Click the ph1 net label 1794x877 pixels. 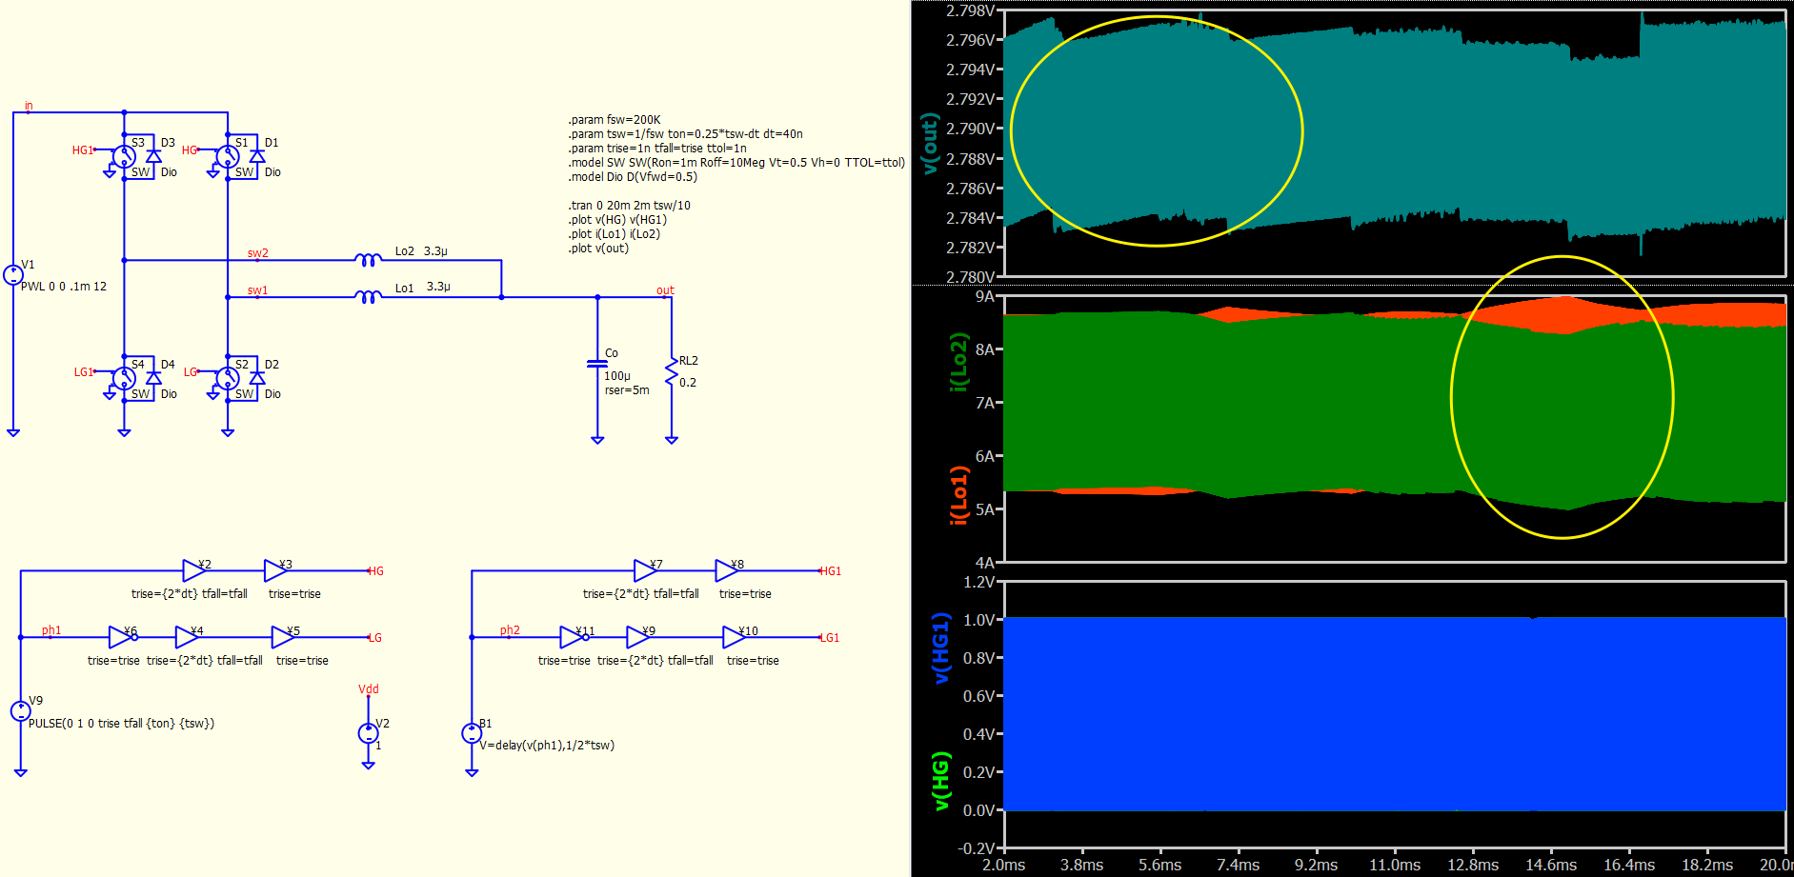(x=51, y=630)
